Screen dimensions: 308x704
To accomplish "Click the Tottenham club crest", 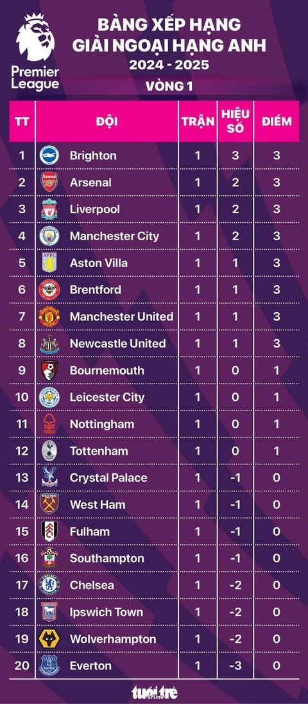I will [x=49, y=451].
